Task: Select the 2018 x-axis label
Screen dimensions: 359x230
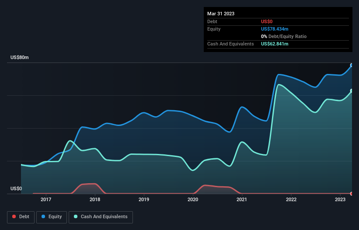Action: click(95, 199)
